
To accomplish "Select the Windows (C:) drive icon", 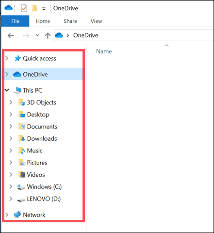I will 21,187.
